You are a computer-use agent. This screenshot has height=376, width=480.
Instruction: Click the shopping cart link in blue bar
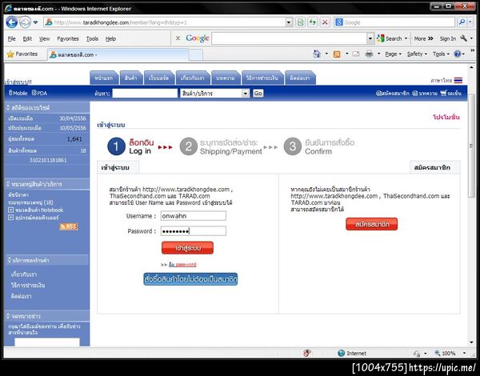450,93
